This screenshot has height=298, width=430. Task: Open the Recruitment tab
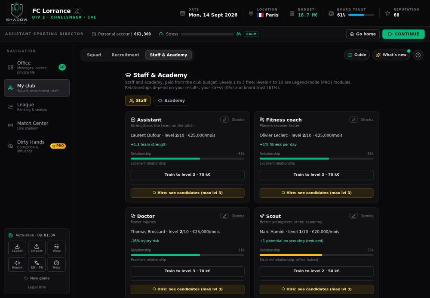125,55
